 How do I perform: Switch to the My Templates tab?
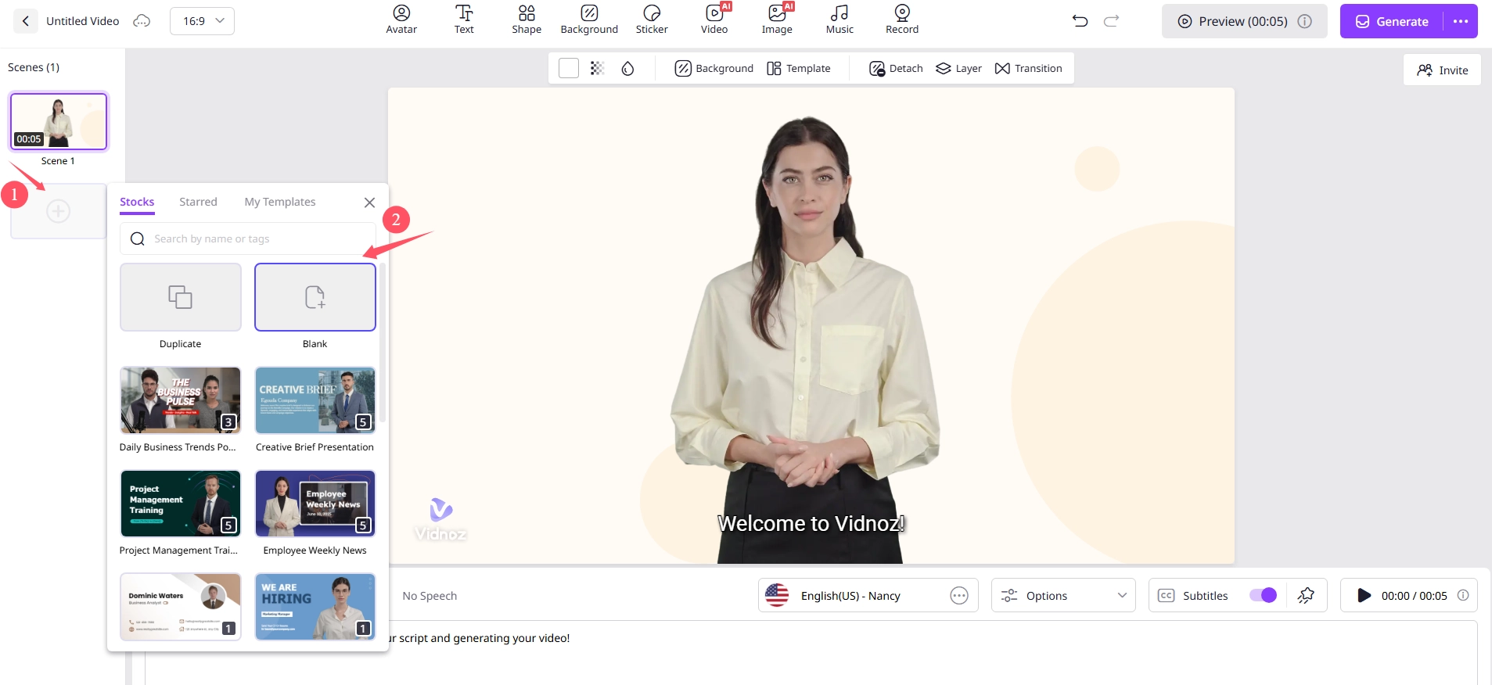click(280, 202)
